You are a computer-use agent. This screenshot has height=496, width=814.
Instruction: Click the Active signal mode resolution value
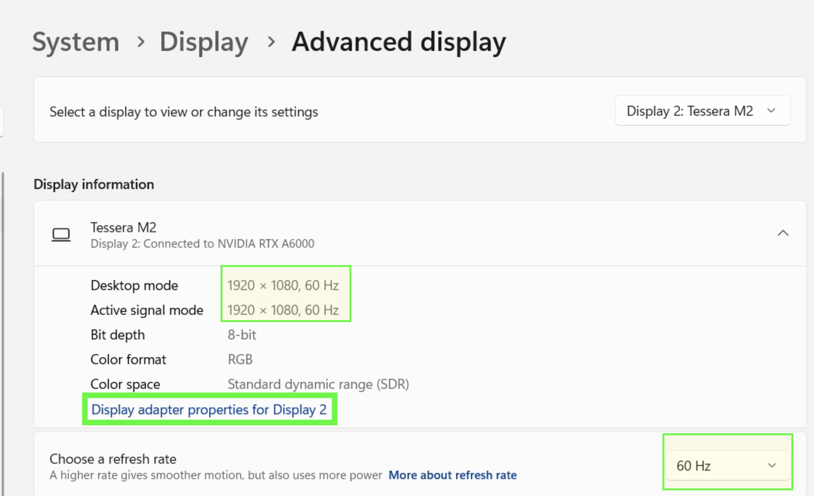283,310
